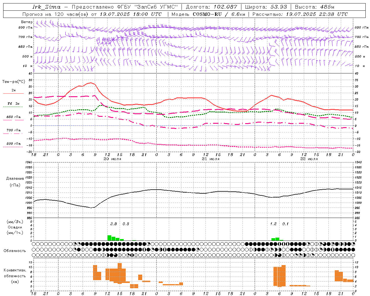Image resolution: width=370 pixels, height=296 pixels.
Task: Click the '22 июля' date label
Action: tap(309, 159)
